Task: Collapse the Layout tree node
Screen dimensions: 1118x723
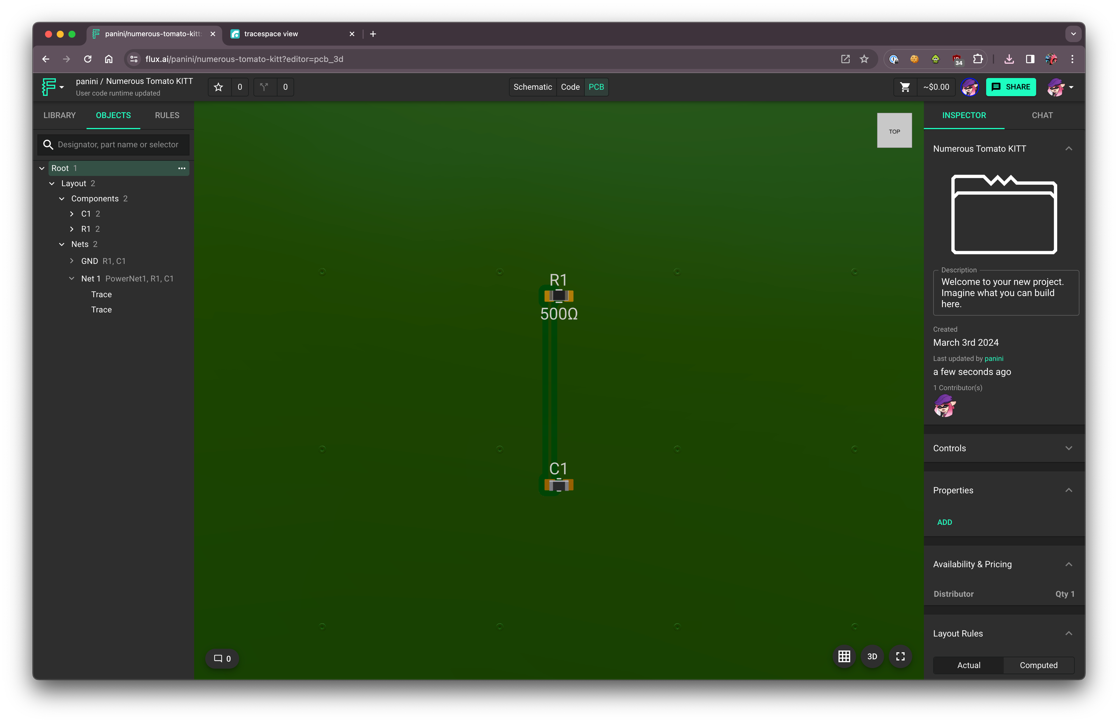Action: click(x=52, y=184)
